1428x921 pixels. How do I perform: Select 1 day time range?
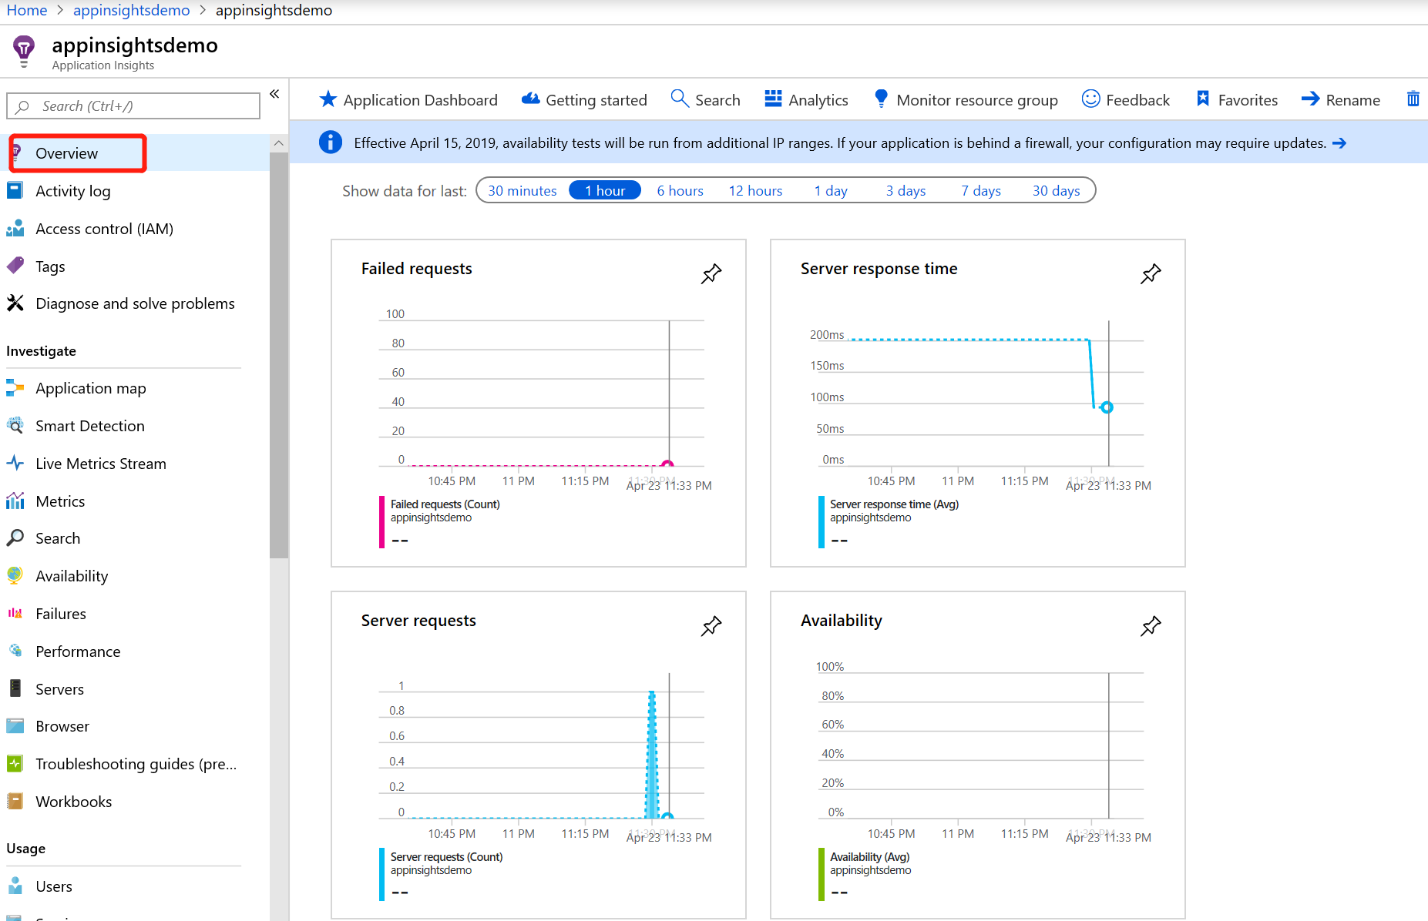tap(831, 190)
